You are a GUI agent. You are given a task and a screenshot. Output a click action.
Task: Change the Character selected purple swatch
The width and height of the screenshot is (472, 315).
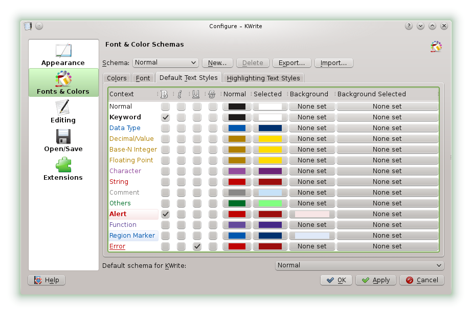point(270,171)
